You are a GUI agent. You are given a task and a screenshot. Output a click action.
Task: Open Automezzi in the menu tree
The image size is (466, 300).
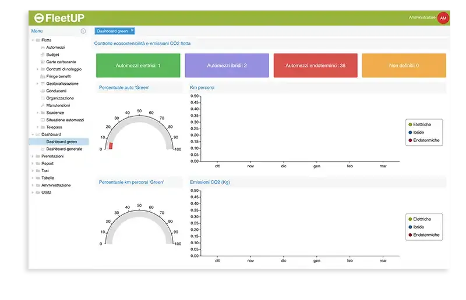55,48
